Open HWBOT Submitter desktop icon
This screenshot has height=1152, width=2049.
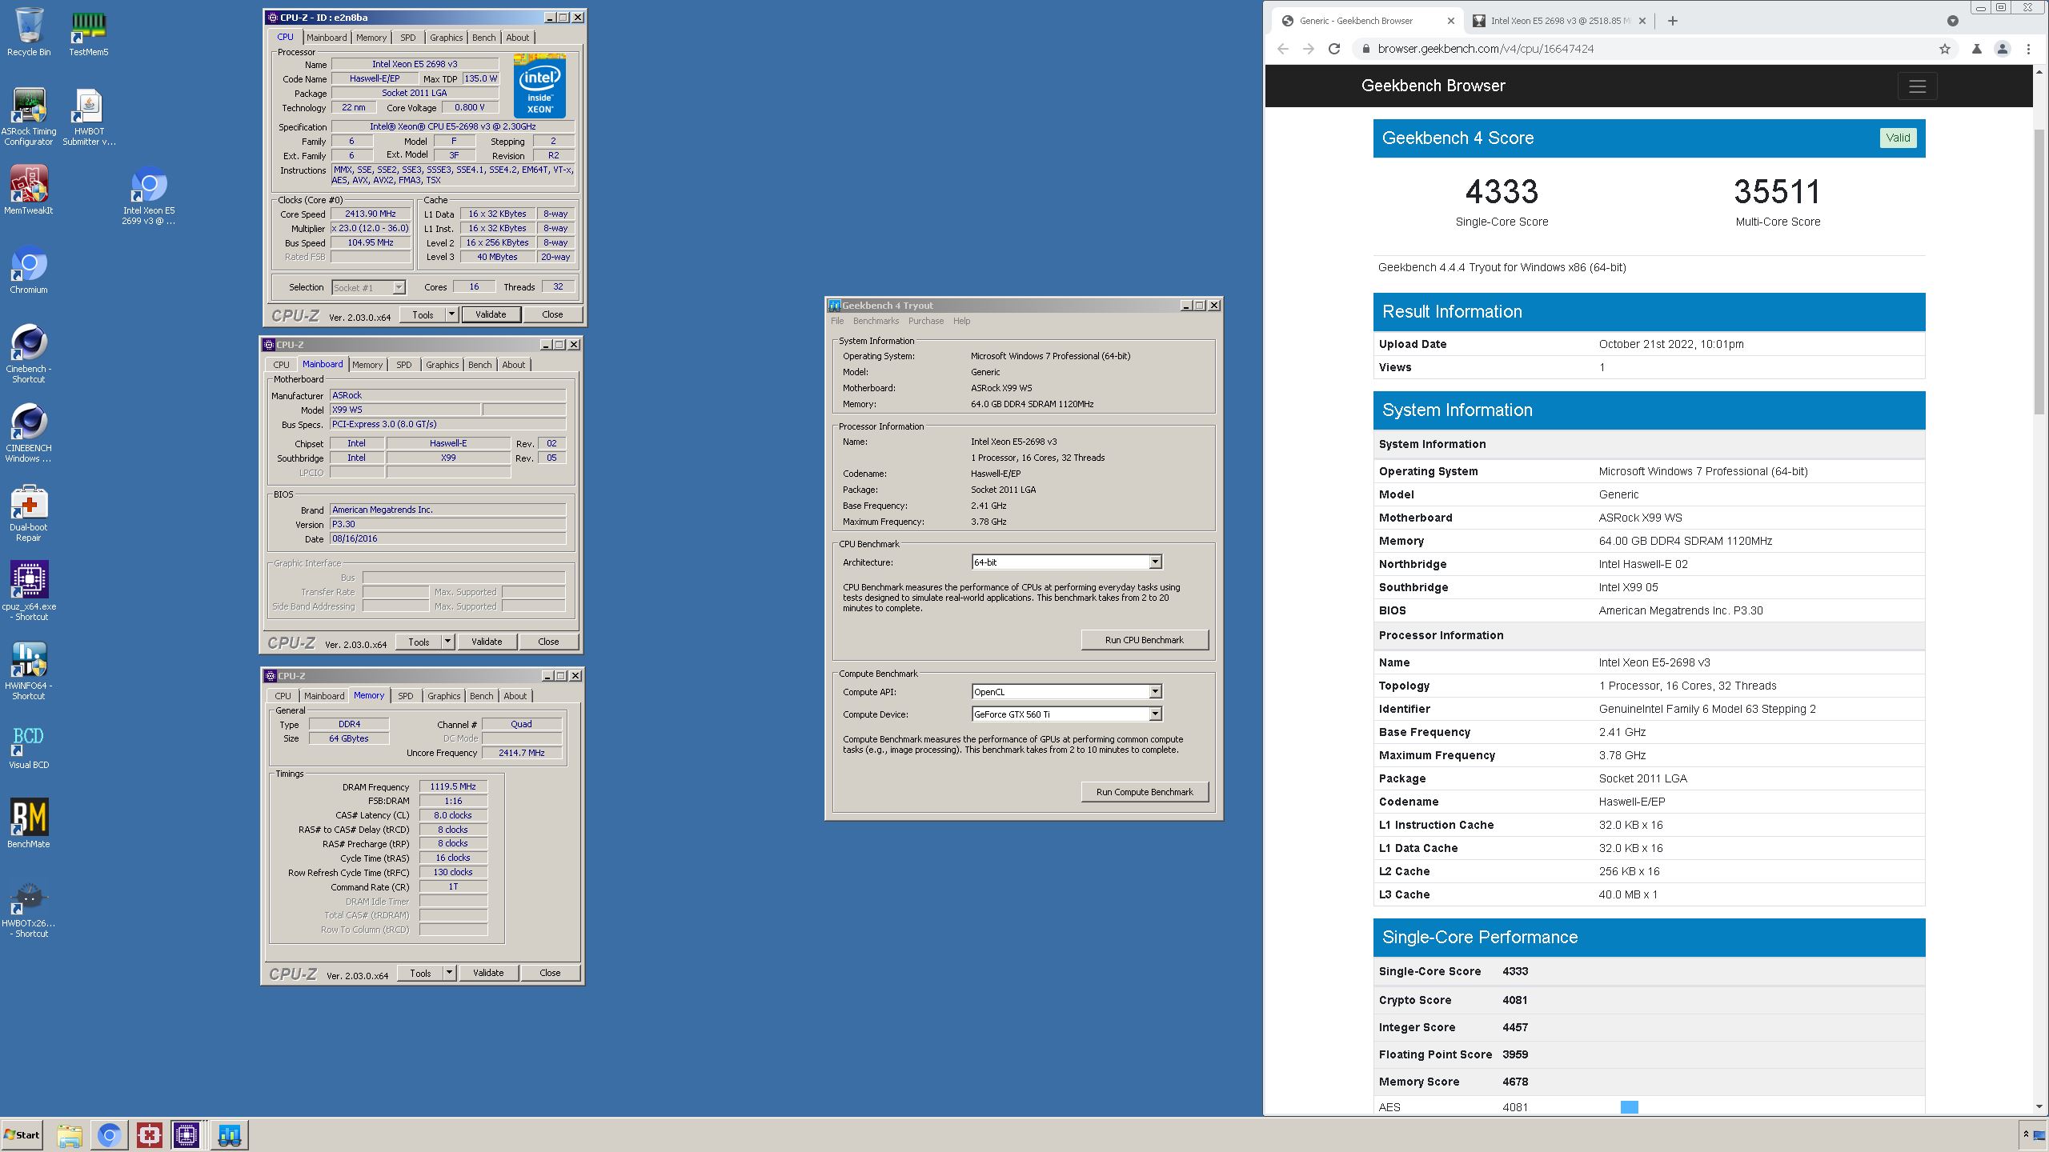point(89,117)
